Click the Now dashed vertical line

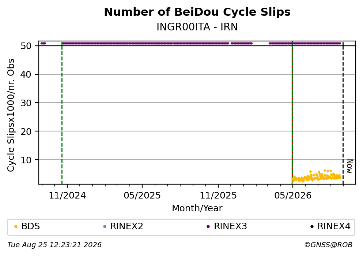(343, 113)
